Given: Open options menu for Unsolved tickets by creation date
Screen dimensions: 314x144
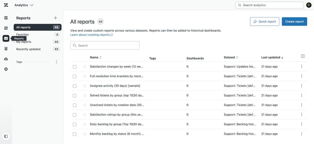Looking at the screenshot, I should coord(301,105).
